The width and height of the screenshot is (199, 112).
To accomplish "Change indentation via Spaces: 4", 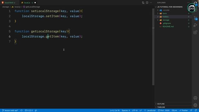I will 126,110.
